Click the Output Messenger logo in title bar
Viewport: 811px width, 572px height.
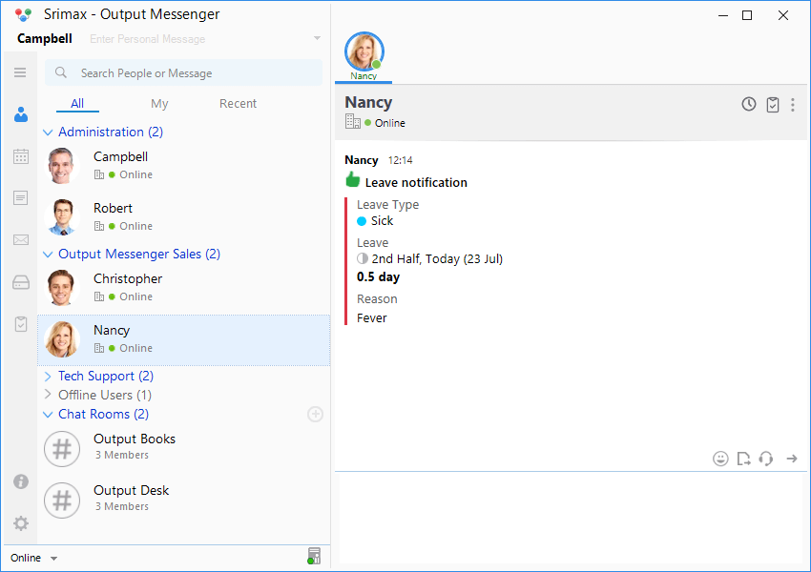click(x=23, y=14)
